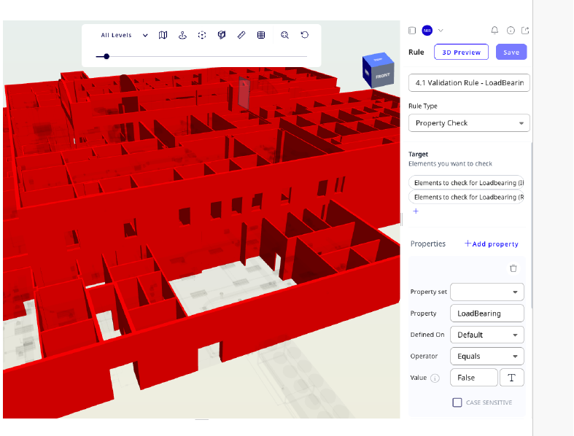Click the share export icon

(x=525, y=31)
